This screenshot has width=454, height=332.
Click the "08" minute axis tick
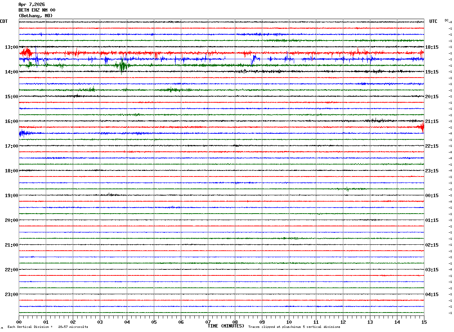point(235,322)
